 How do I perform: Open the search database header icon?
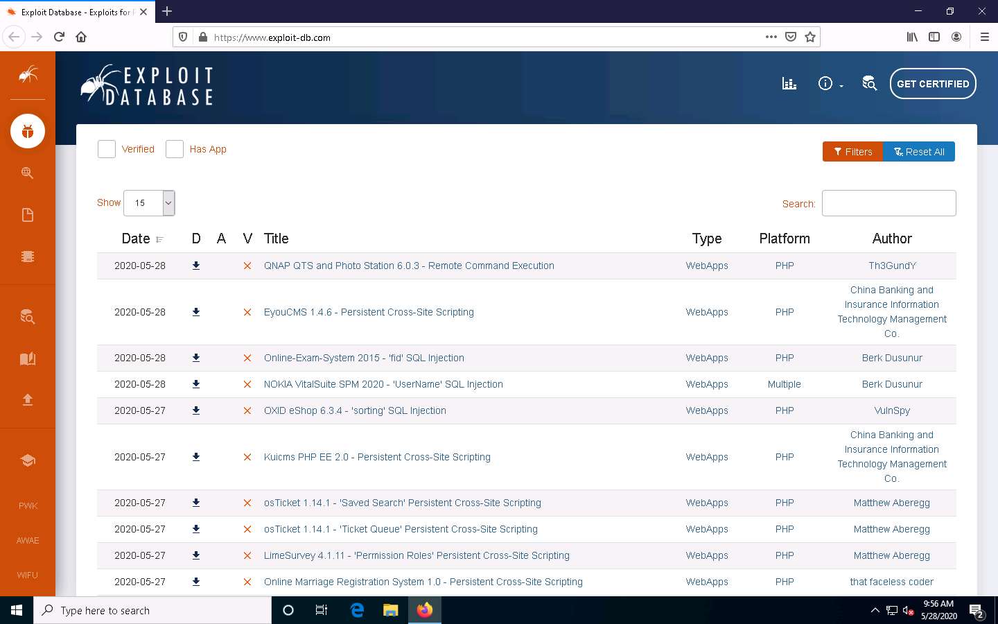[x=869, y=84]
